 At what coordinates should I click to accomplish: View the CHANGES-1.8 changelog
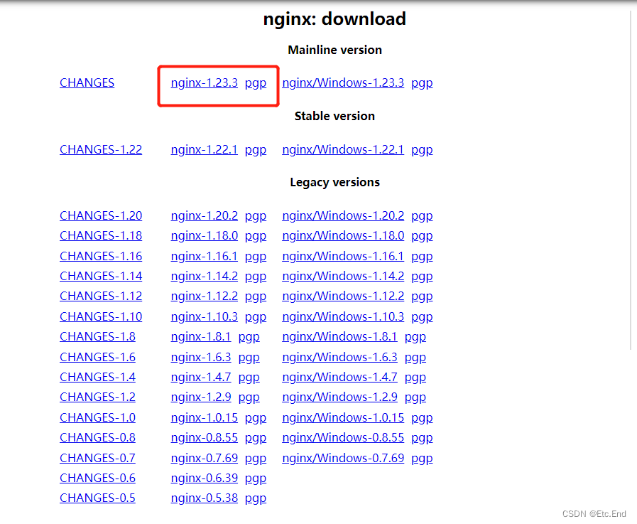pos(97,337)
